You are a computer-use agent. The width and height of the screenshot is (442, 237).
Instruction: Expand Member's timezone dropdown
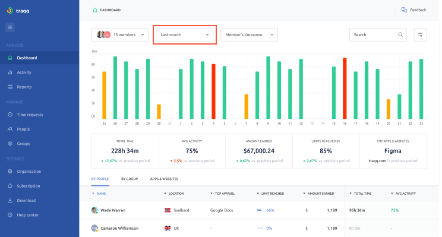coord(249,34)
